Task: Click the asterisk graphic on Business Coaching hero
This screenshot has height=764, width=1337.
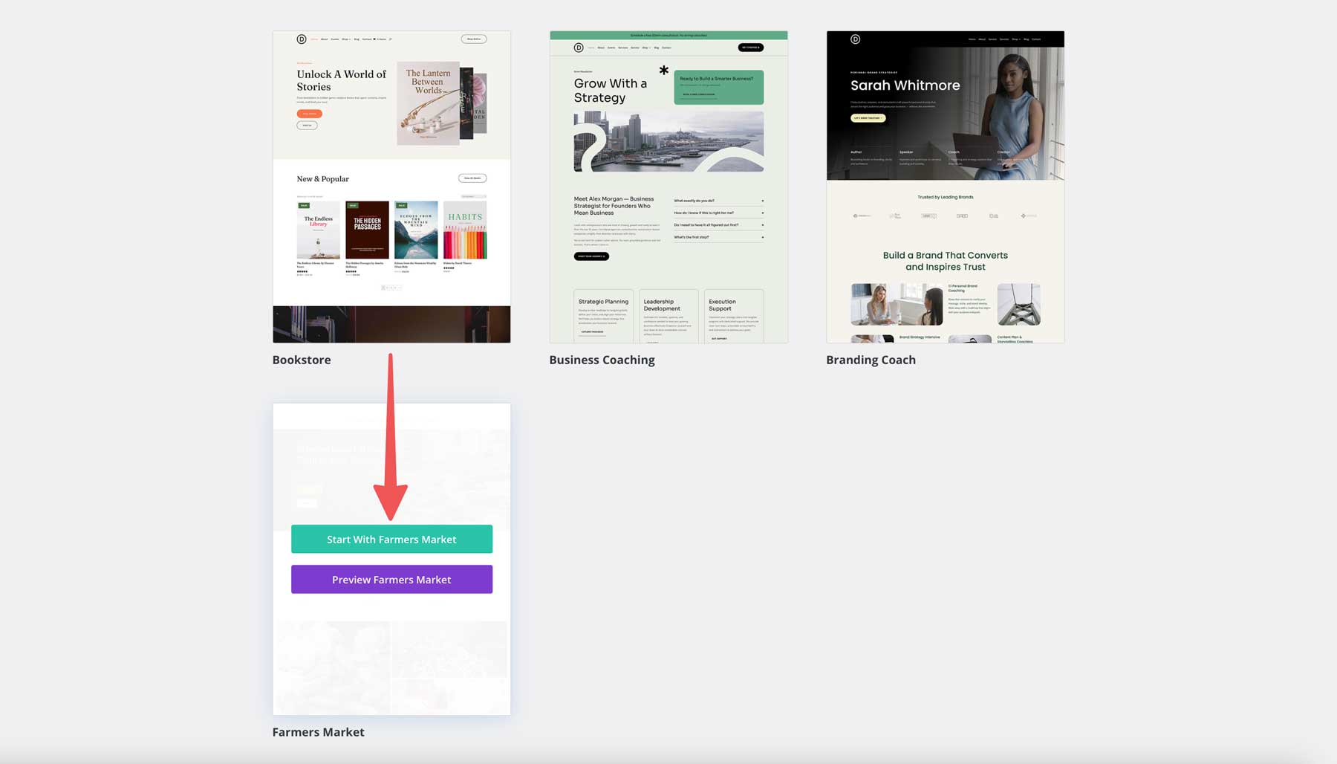Action: (662, 71)
